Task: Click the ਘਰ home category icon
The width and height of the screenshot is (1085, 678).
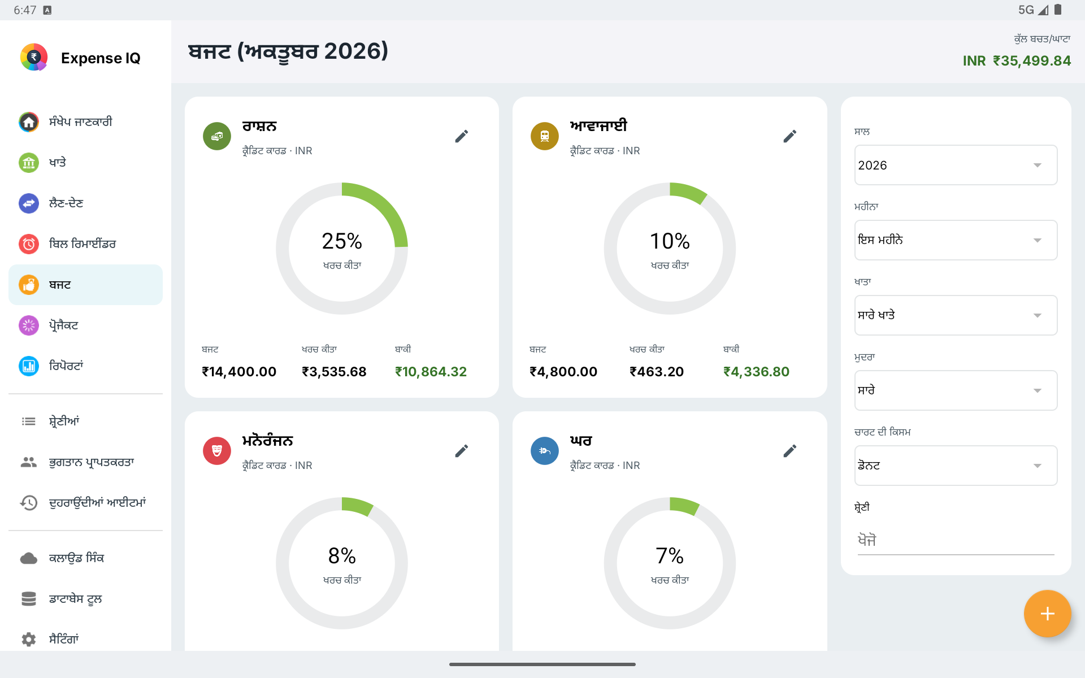Action: coord(545,451)
